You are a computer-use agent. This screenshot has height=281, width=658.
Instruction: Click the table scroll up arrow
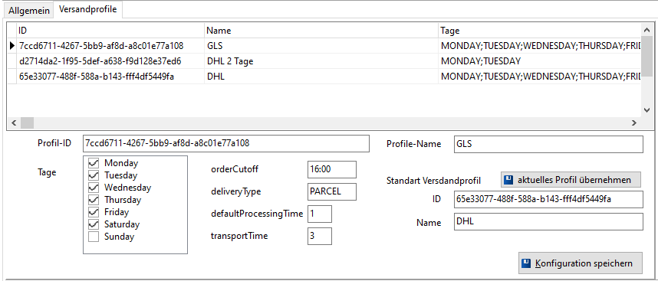[646, 30]
